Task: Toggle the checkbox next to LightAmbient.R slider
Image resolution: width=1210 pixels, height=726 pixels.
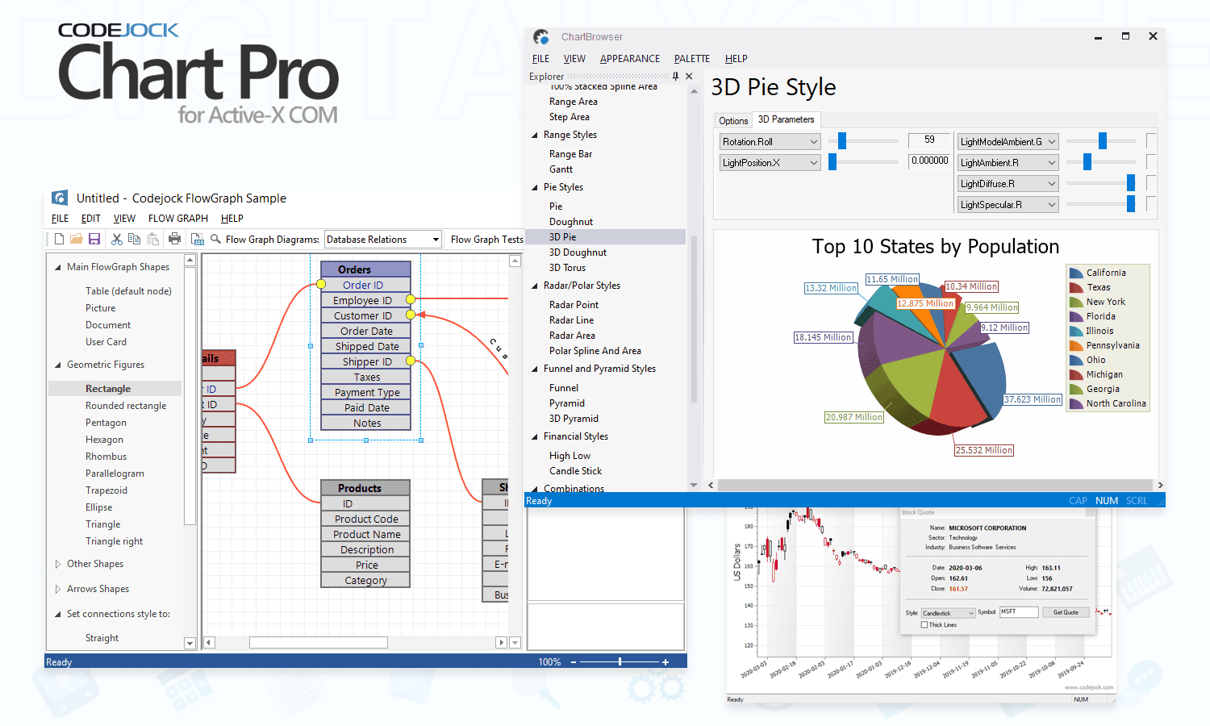Action: (x=1151, y=162)
